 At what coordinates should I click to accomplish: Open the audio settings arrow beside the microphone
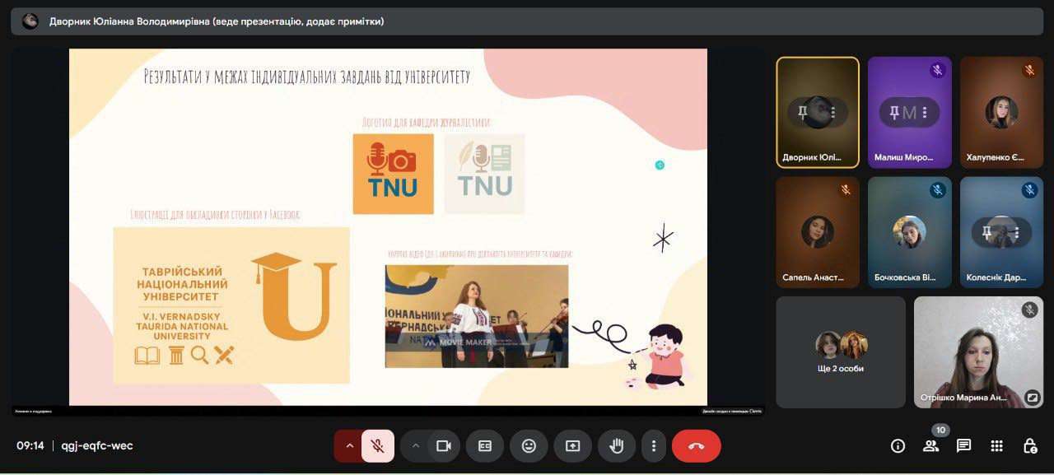pyautogui.click(x=348, y=445)
